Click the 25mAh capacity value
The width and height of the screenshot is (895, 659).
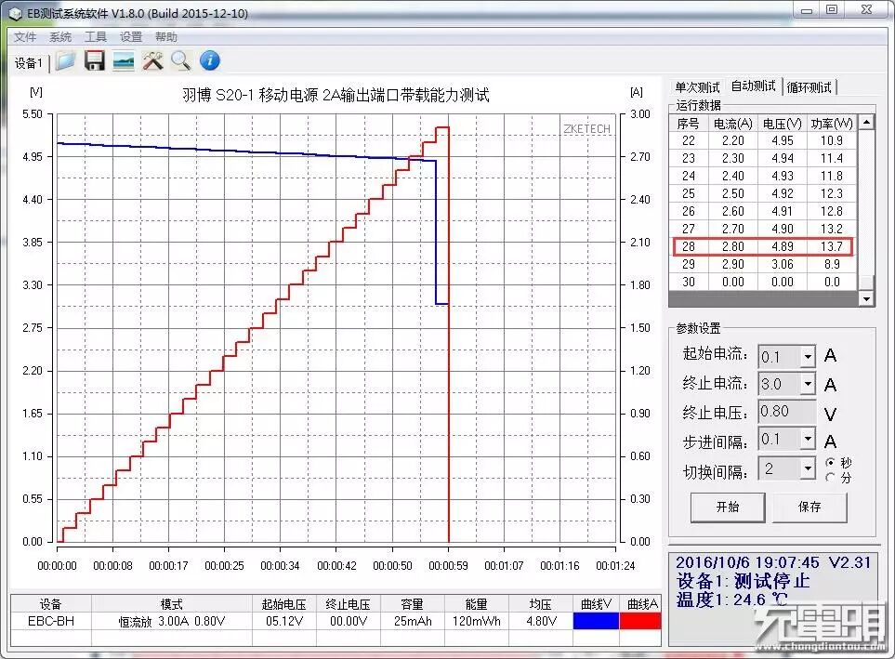pyautogui.click(x=412, y=621)
